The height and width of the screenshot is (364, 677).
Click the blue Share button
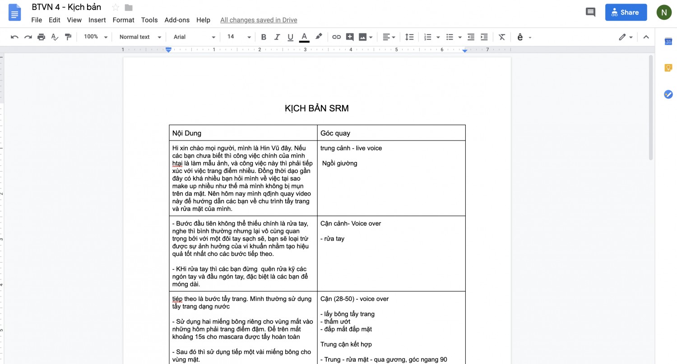click(626, 12)
